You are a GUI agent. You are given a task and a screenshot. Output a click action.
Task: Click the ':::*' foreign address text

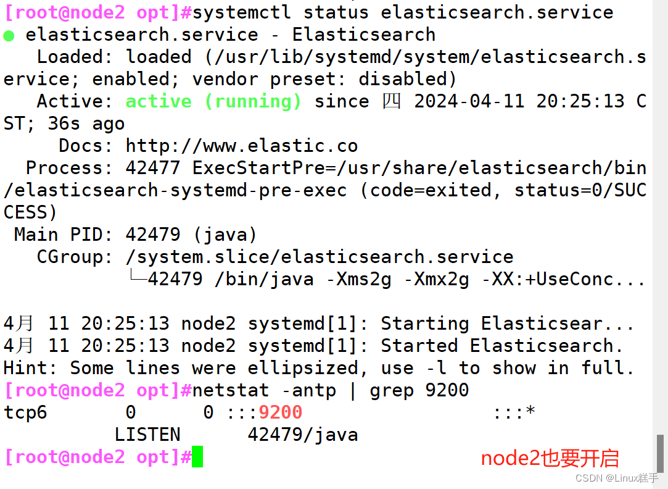click(x=514, y=412)
